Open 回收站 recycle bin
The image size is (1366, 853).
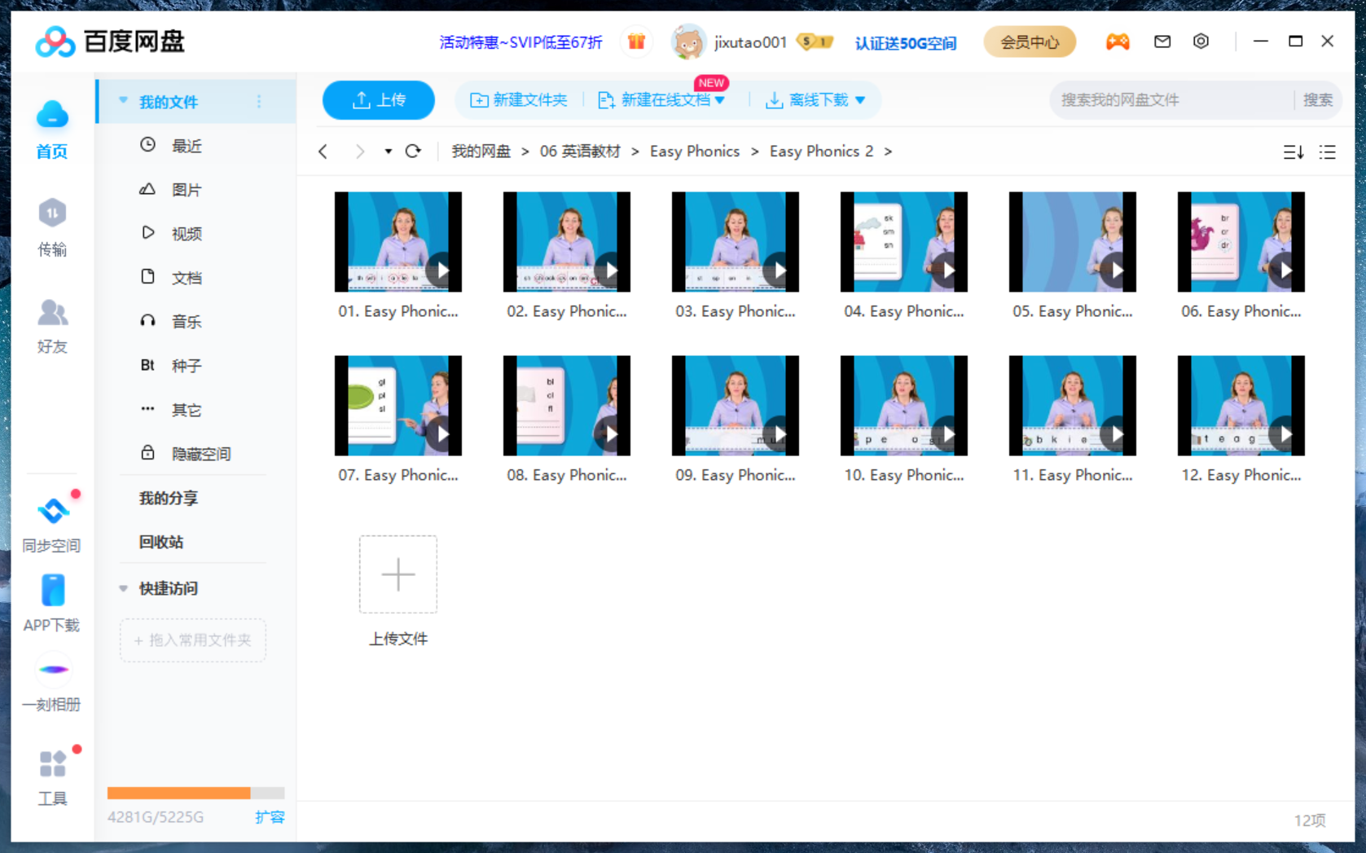point(161,542)
